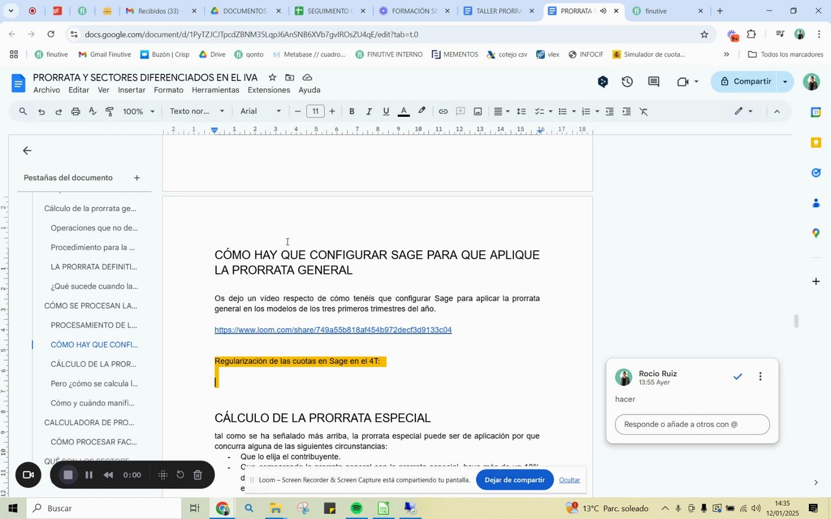This screenshot has height=519, width=831.
Task: Go to outline item CÁLCULO DE LA PROR...
Action: (x=93, y=364)
